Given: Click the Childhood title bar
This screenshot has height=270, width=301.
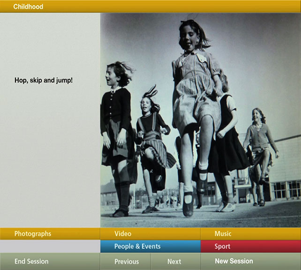Looking at the screenshot, I should coord(150,7).
